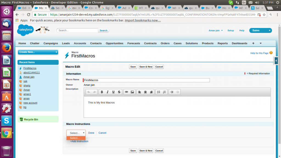The height and width of the screenshot is (158, 281).
Task: Open the Sales app dropdown
Action: pyautogui.click(x=260, y=30)
